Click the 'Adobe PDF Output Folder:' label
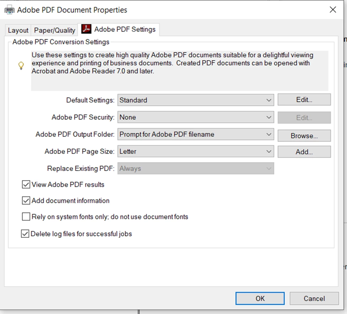Screen dimensions: 347x314 click(75, 134)
